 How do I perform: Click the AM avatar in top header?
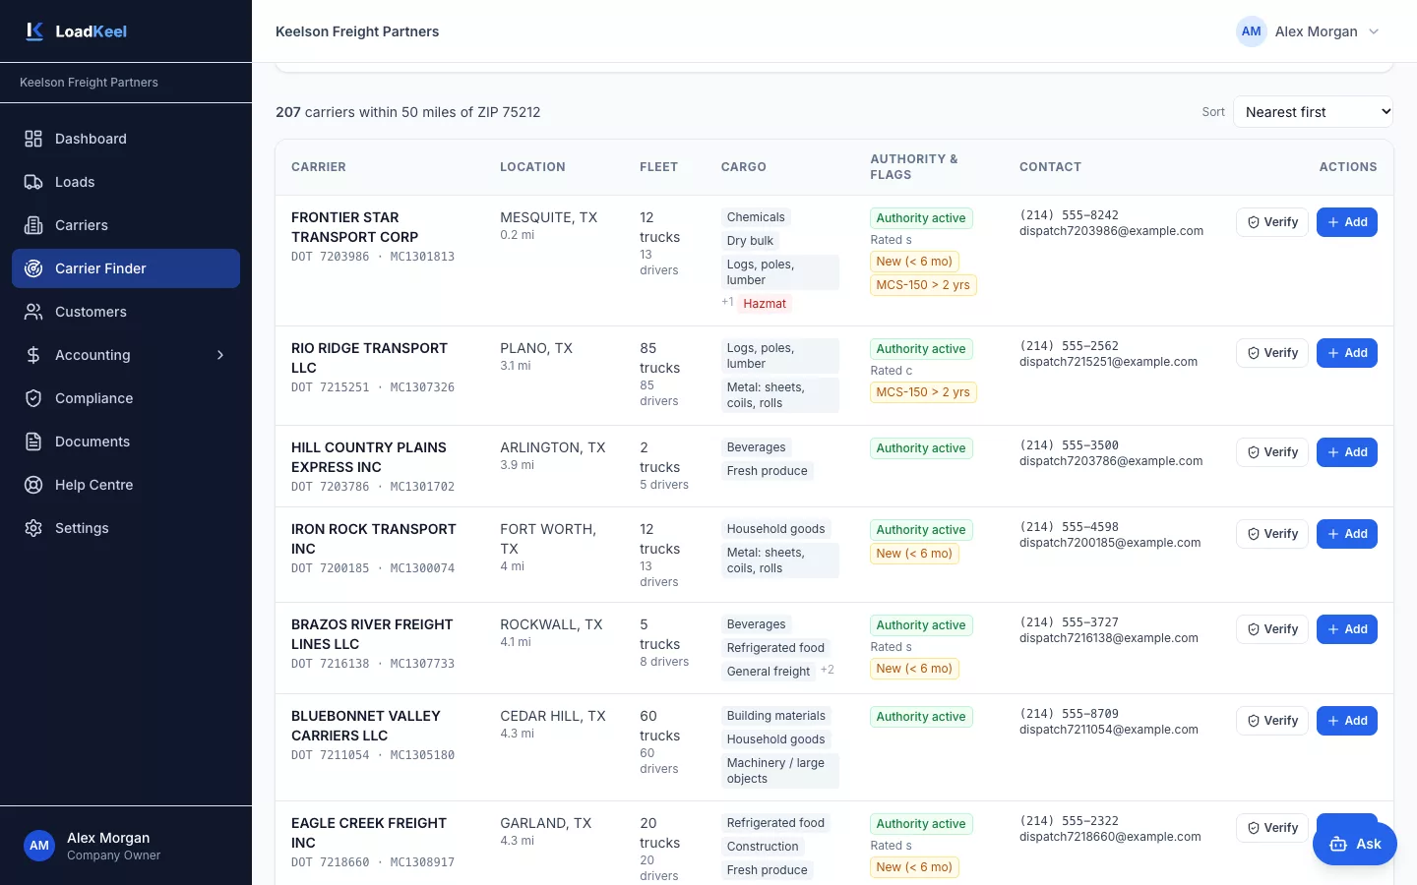1252,31
